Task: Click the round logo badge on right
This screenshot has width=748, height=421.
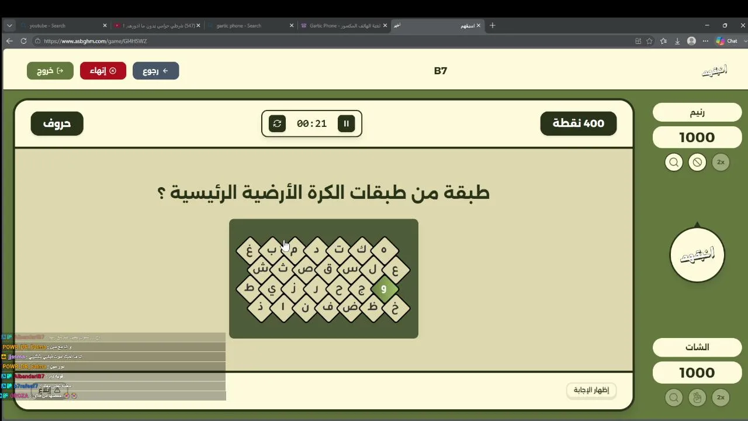Action: (697, 255)
